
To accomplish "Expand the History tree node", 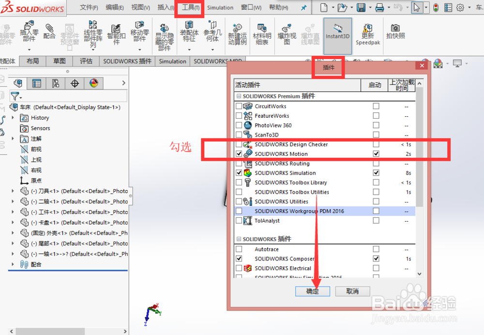I will (13, 118).
